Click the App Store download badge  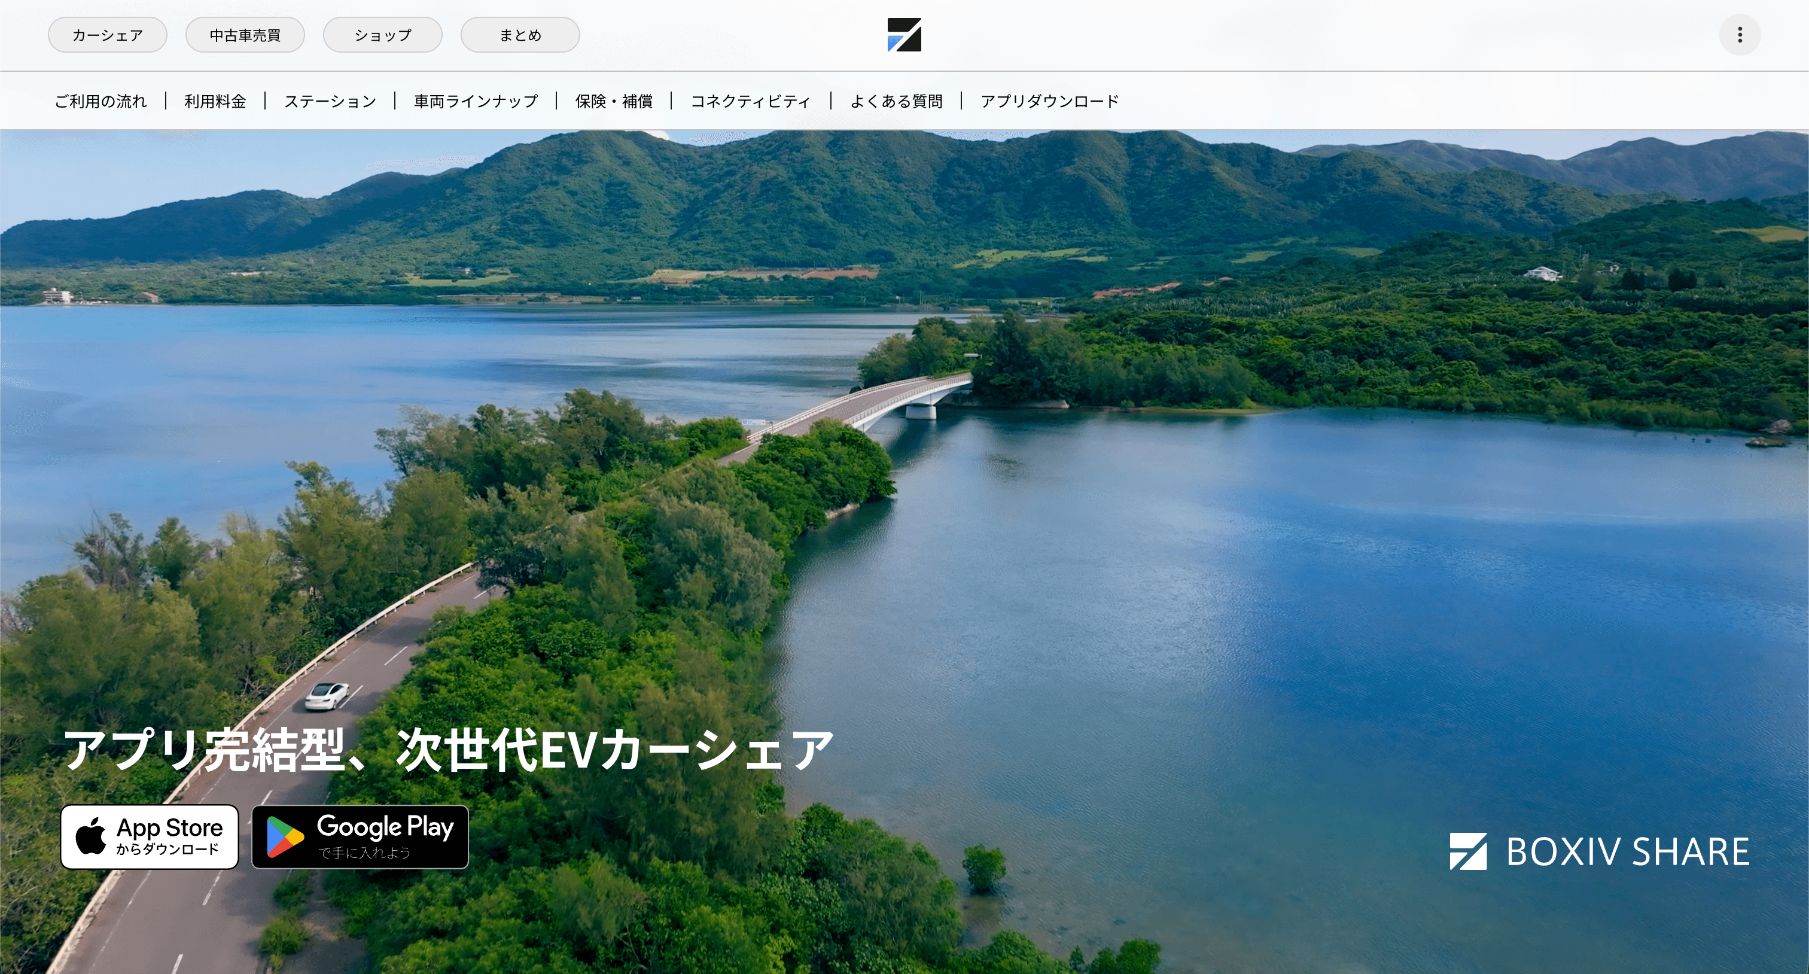150,837
